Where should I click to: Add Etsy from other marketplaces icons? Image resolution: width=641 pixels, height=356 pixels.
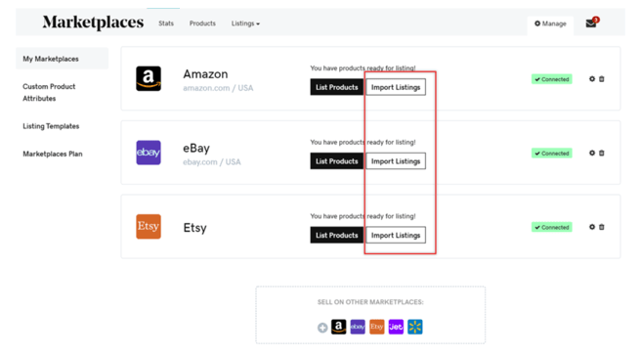pos(377,327)
